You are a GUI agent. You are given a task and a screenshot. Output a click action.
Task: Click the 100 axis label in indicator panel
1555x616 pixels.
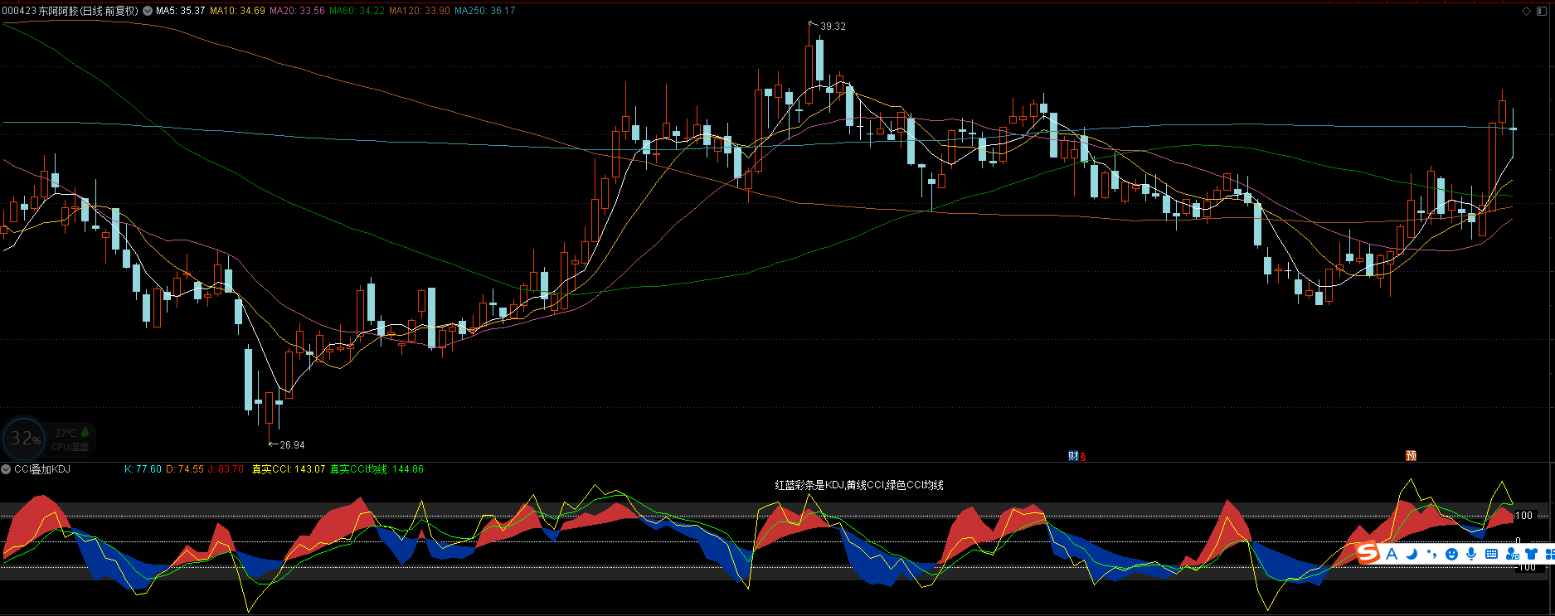coord(1524,516)
